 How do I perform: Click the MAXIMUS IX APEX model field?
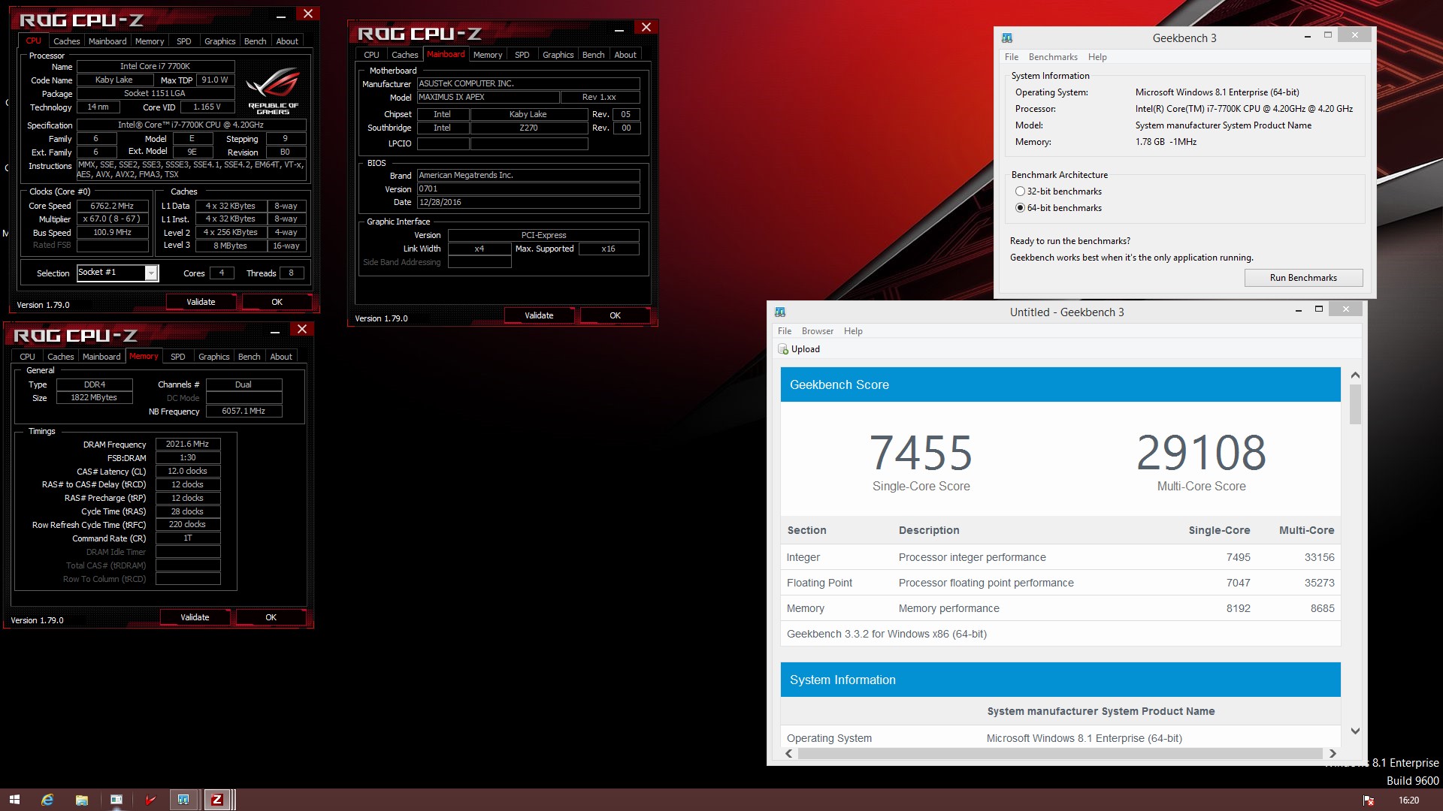(x=489, y=98)
